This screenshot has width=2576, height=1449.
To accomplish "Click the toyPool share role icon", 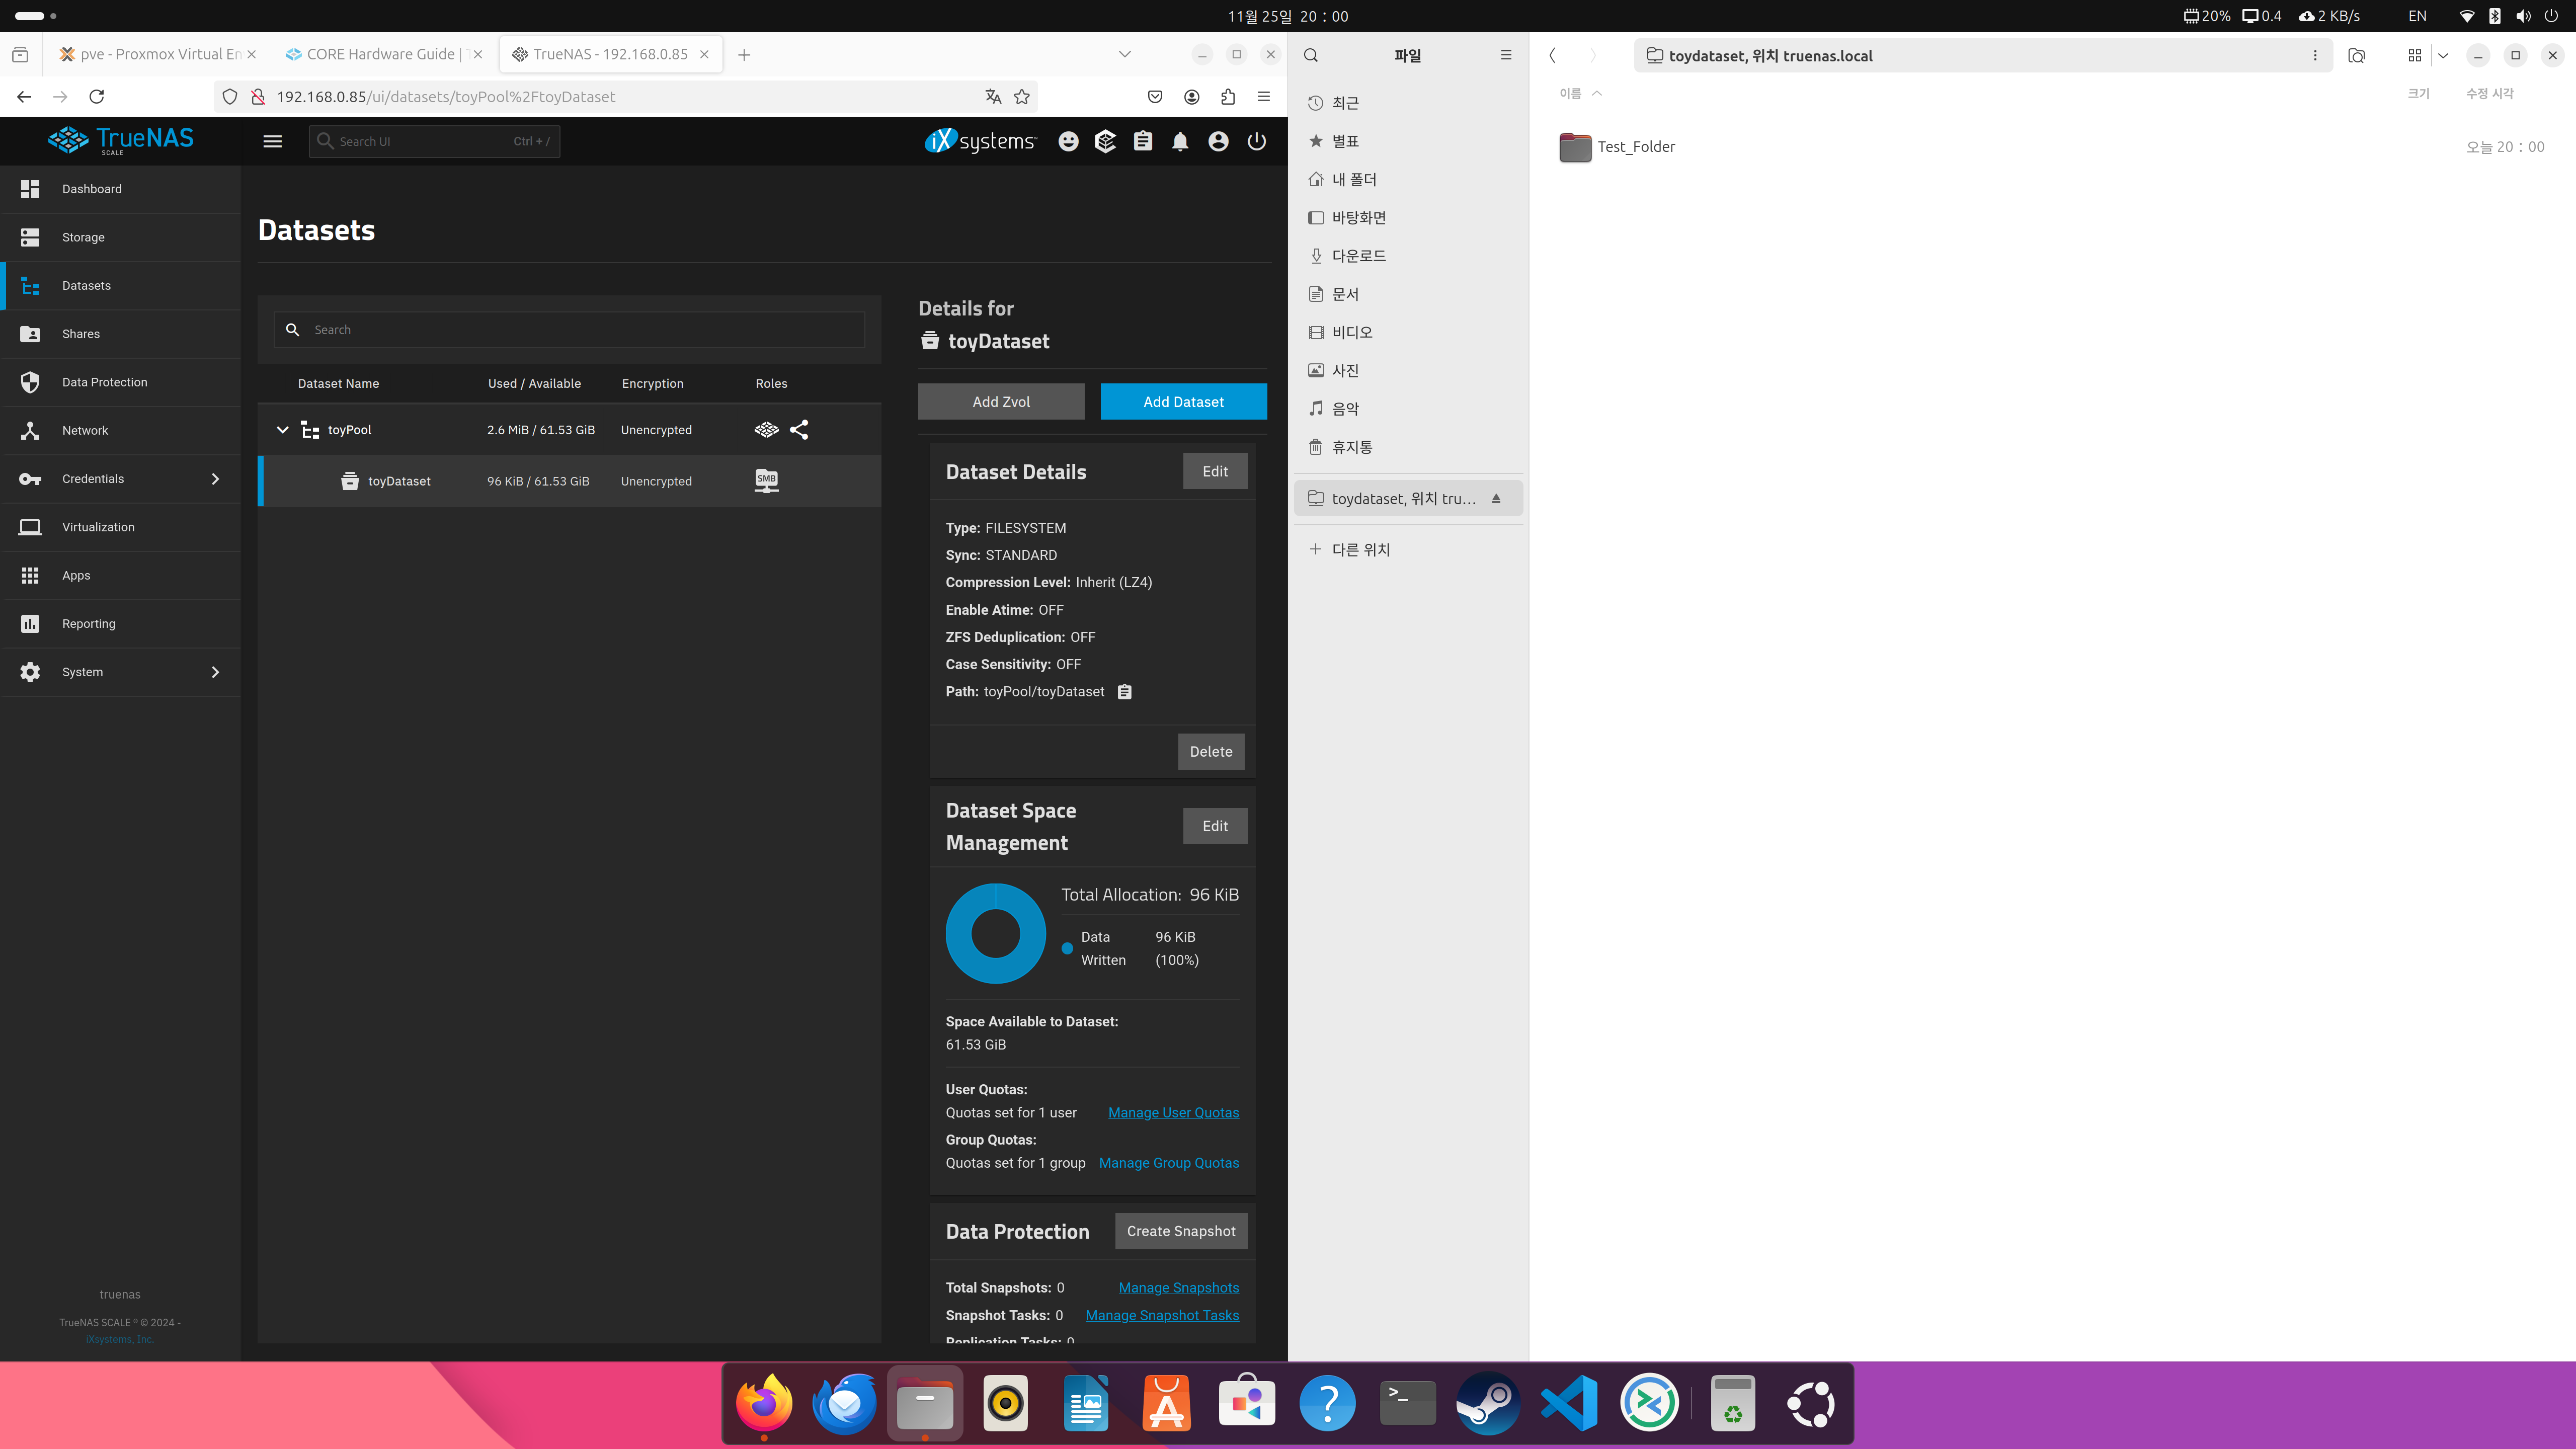I will tap(799, 430).
